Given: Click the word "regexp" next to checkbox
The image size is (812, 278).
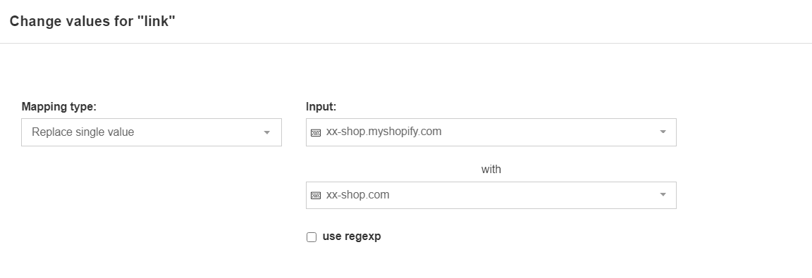Looking at the screenshot, I should click(362, 236).
